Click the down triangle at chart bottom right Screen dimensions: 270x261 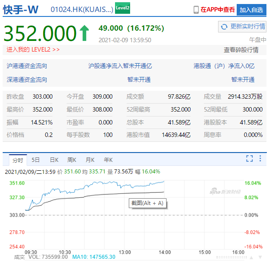[x=260, y=257]
